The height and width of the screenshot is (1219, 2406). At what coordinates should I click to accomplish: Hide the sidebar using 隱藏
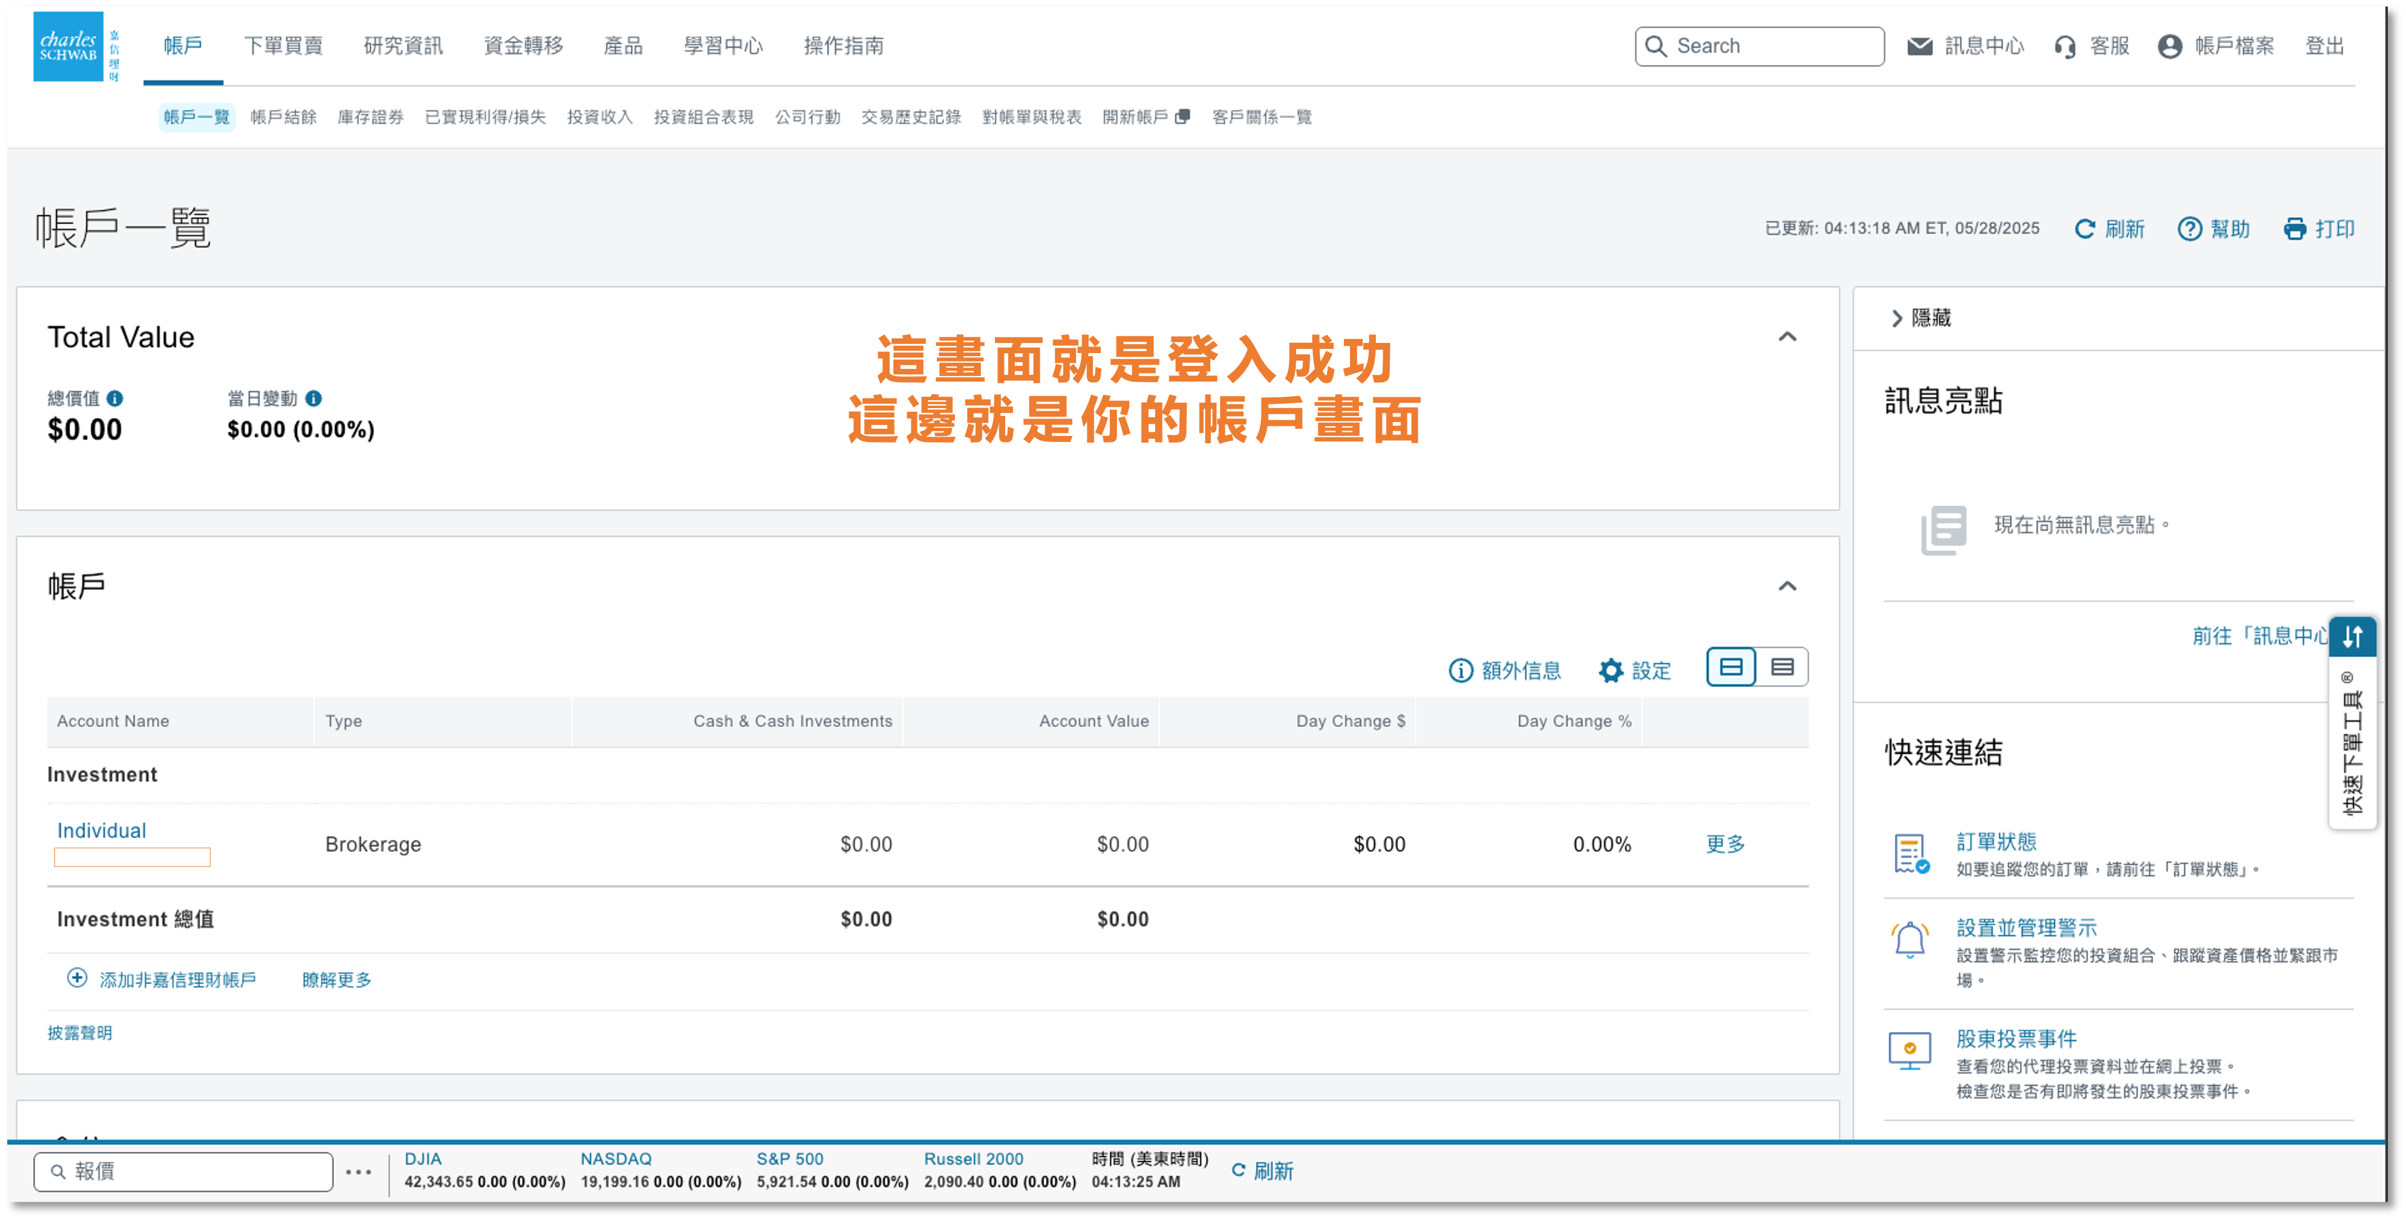pos(1922,317)
